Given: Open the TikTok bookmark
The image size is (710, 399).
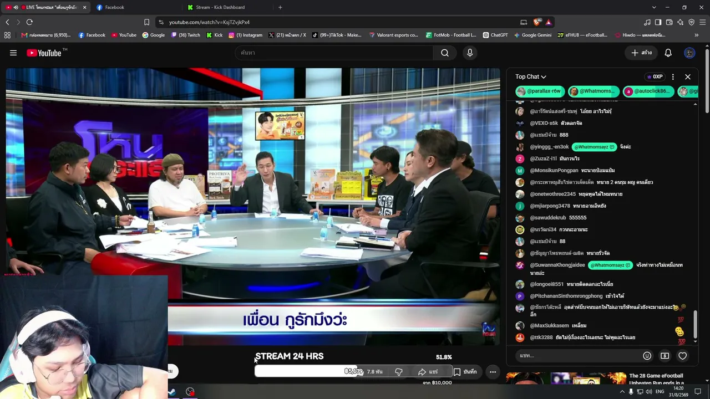Looking at the screenshot, I should pos(337,35).
